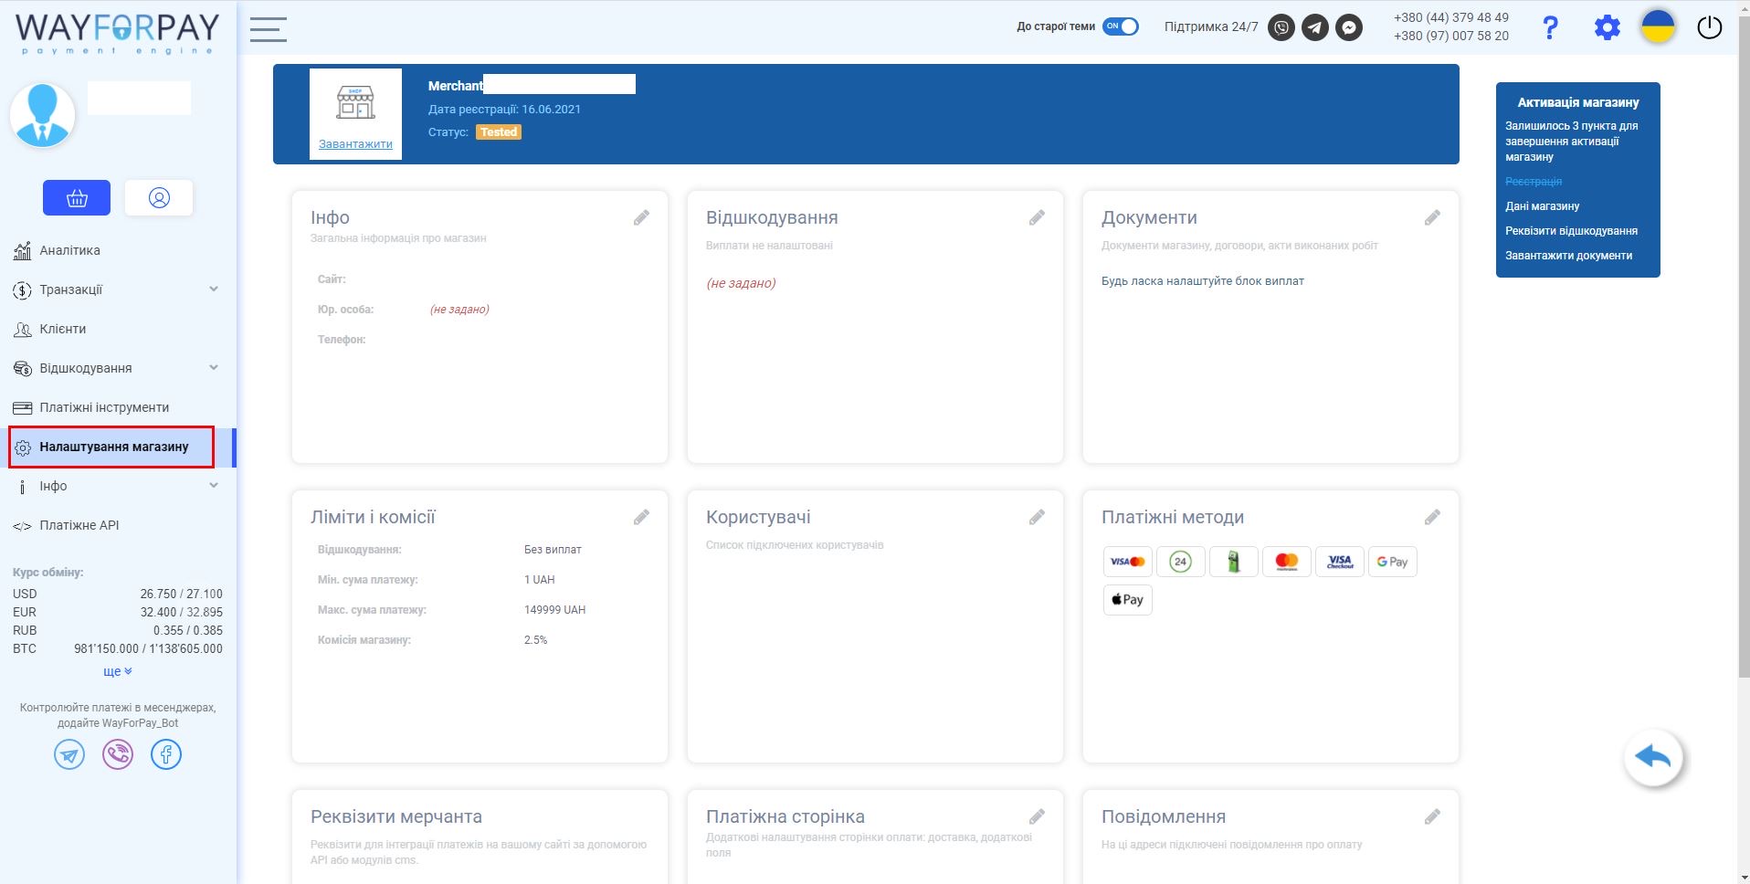Click the Tested status badge
1750x884 pixels.
point(499,132)
